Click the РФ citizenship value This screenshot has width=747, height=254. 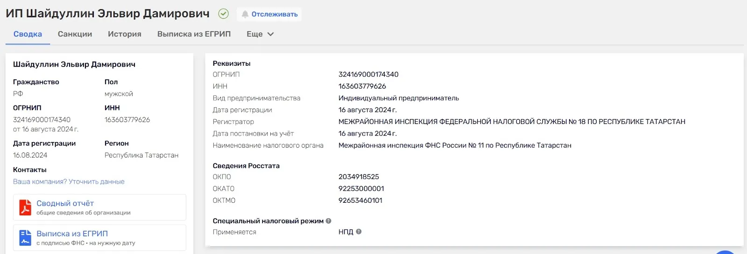pos(18,94)
